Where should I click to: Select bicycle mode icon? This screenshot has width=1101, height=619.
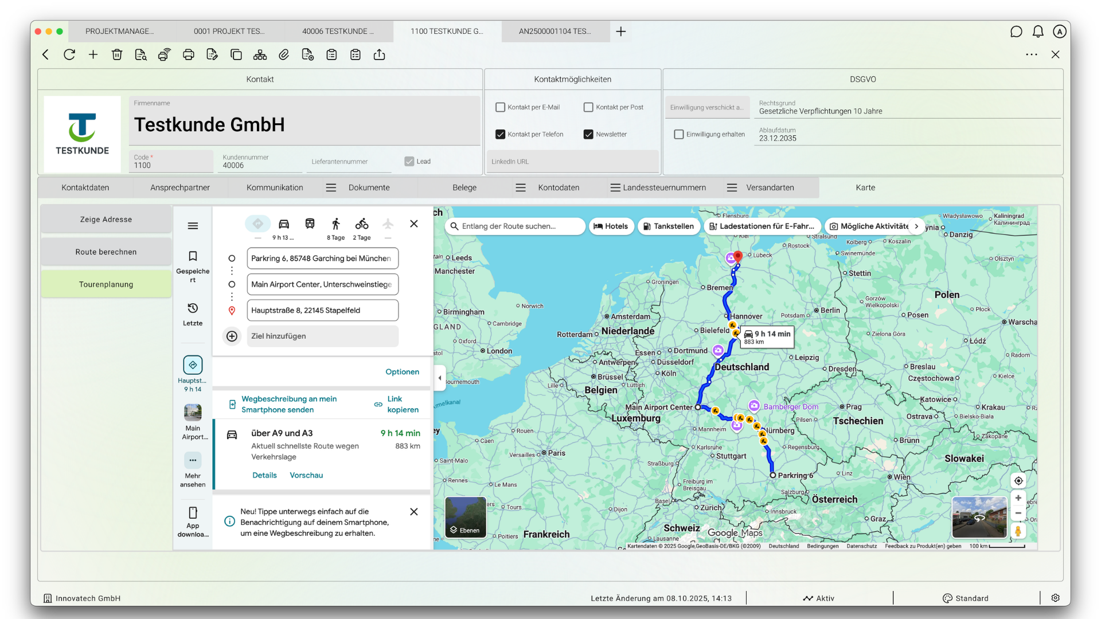[362, 224]
